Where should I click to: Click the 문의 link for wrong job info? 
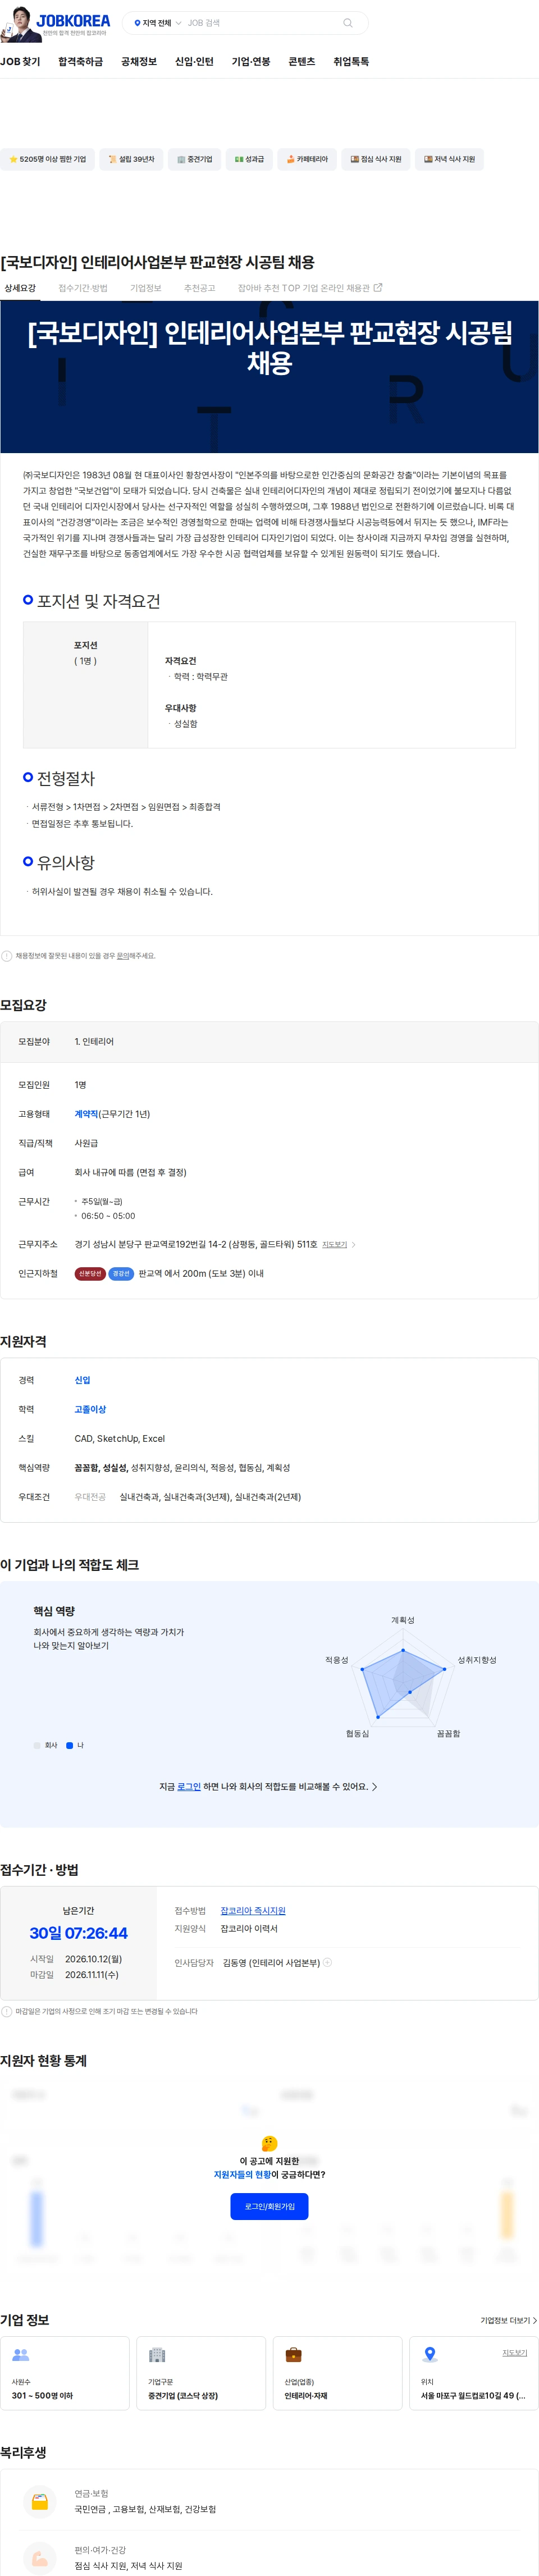[x=122, y=956]
